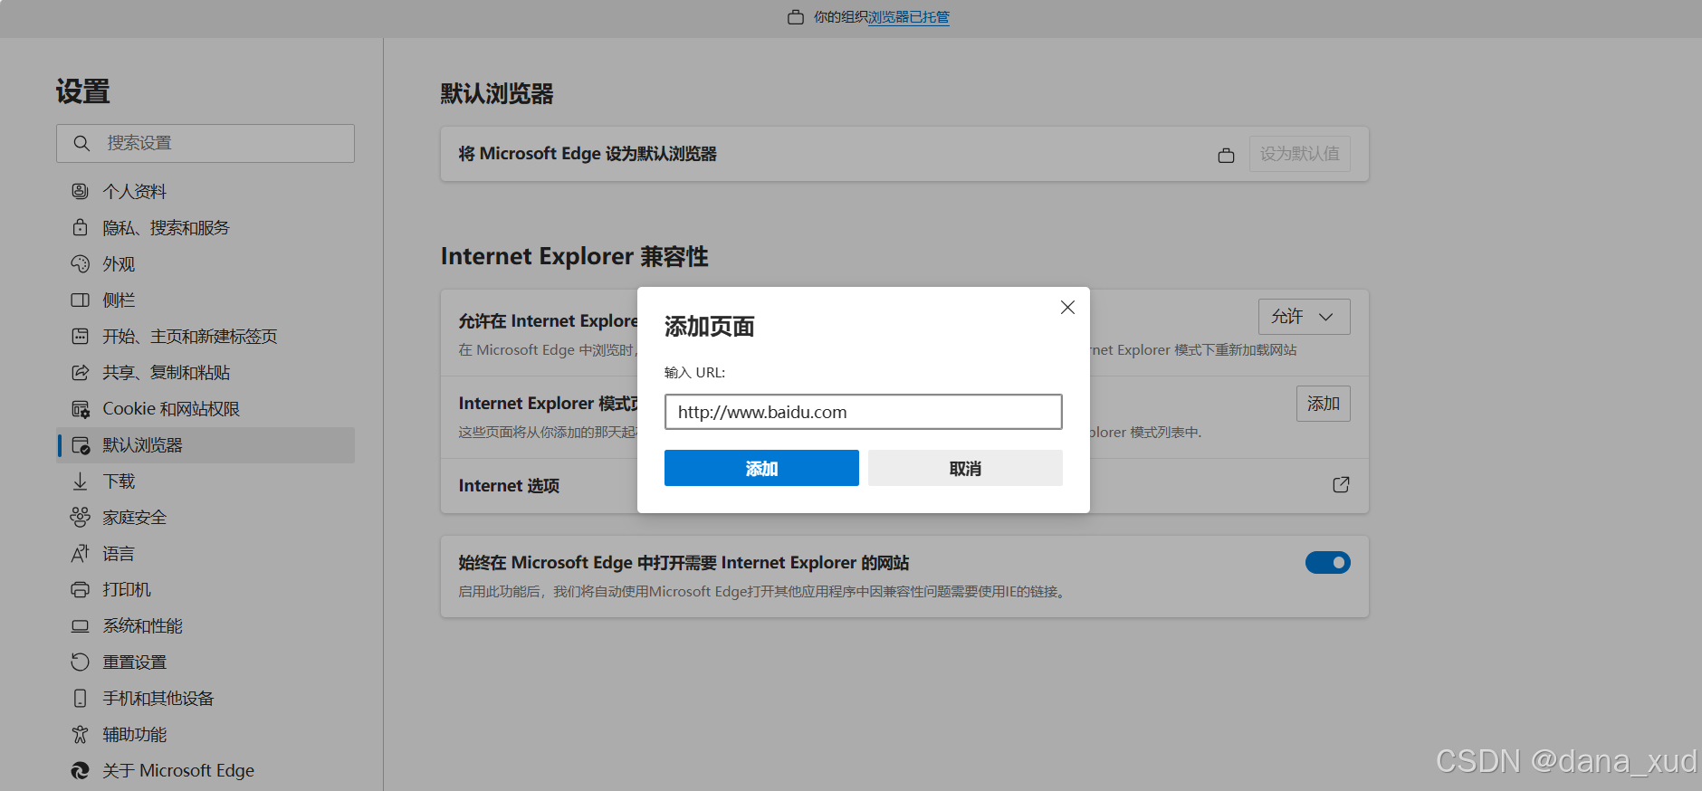This screenshot has height=791, width=1702.
Task: Open the 允许 dropdown for IE mode reload
Action: (x=1304, y=317)
